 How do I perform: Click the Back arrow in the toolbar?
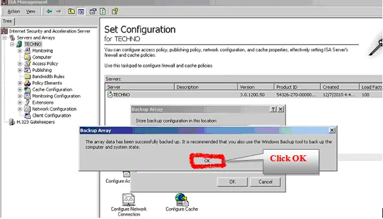[x=49, y=11]
